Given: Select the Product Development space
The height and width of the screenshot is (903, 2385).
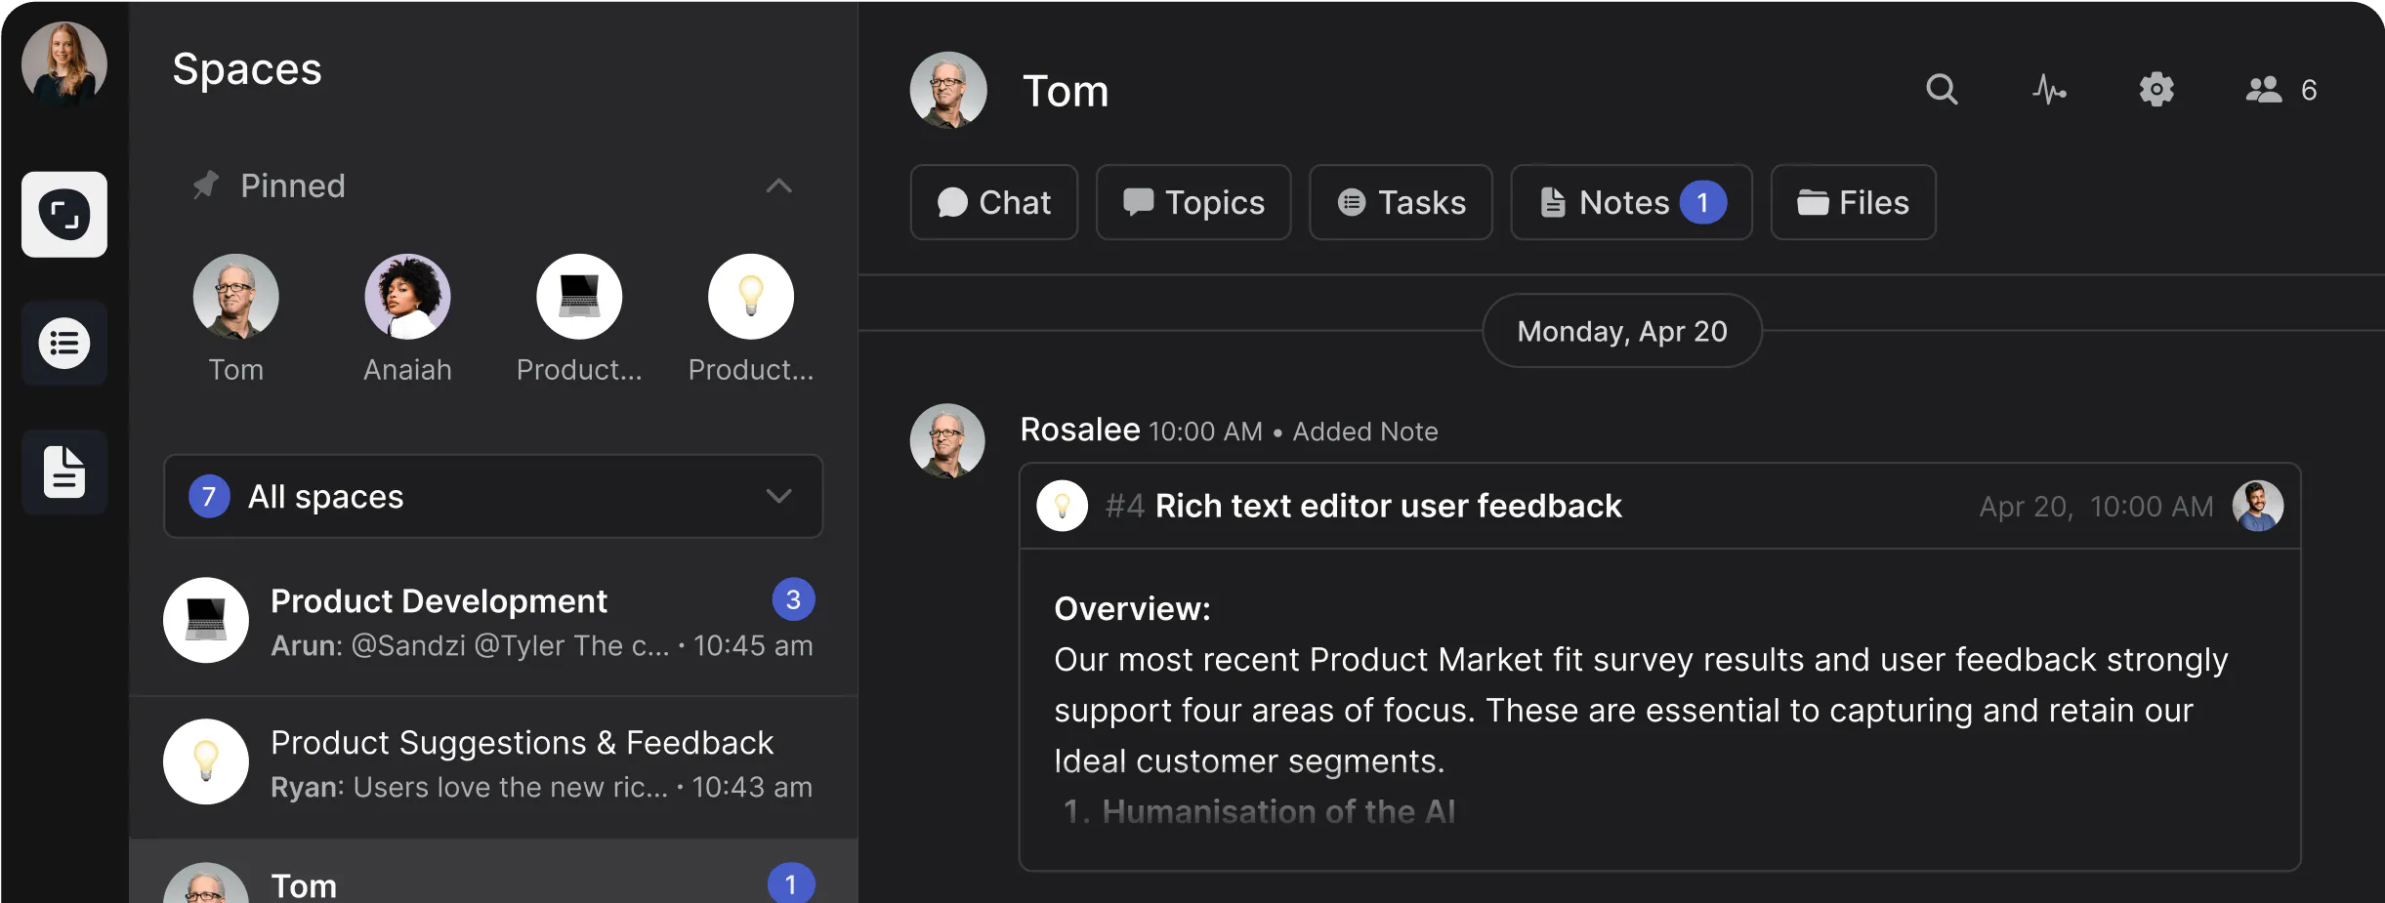Looking at the screenshot, I should [x=493, y=622].
